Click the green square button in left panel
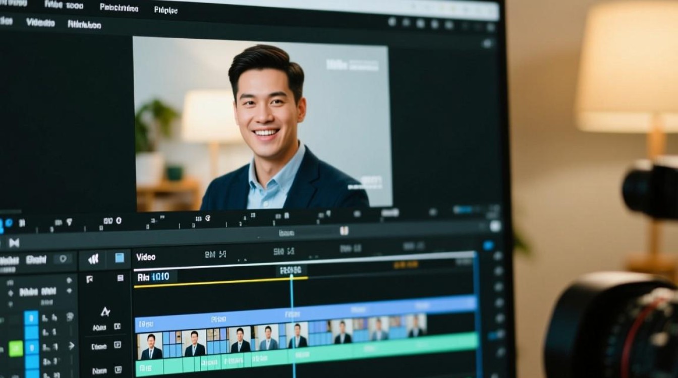This screenshot has width=678, height=378. coord(16,348)
